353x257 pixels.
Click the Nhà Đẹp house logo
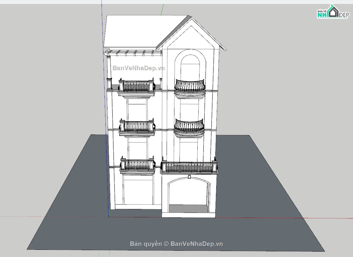[x=332, y=12]
